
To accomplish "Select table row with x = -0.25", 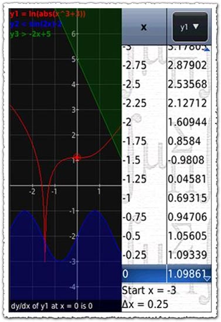I will pyautogui.click(x=166, y=255).
